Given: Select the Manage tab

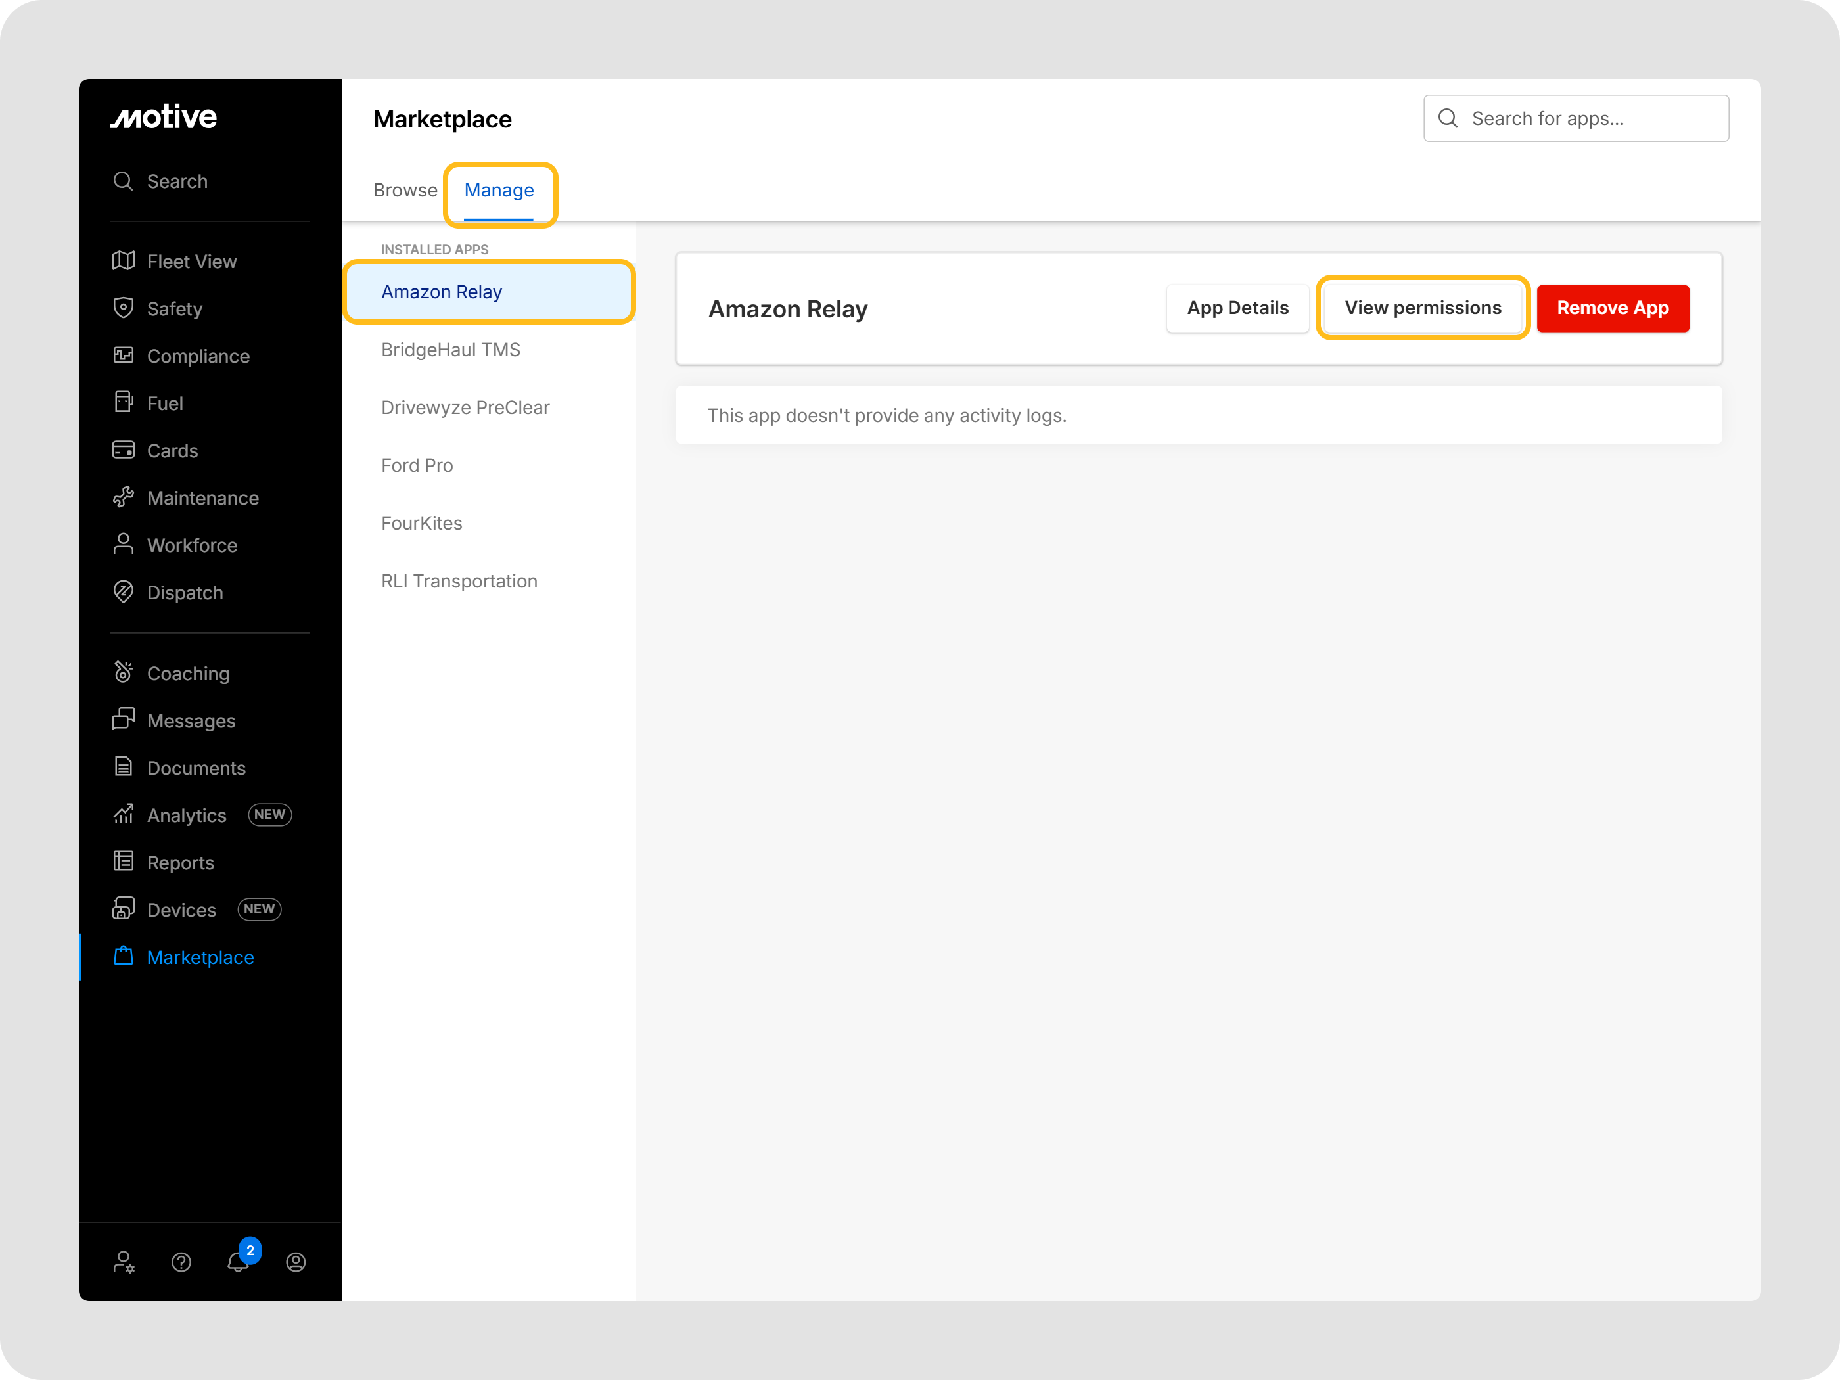Looking at the screenshot, I should pyautogui.click(x=499, y=191).
